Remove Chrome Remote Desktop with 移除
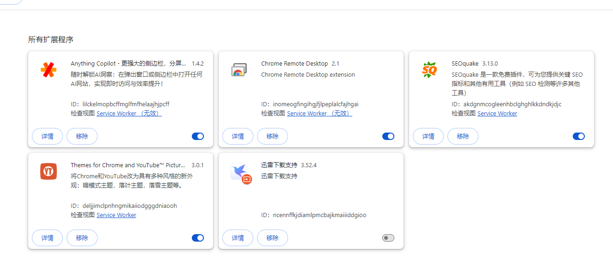 (272, 136)
